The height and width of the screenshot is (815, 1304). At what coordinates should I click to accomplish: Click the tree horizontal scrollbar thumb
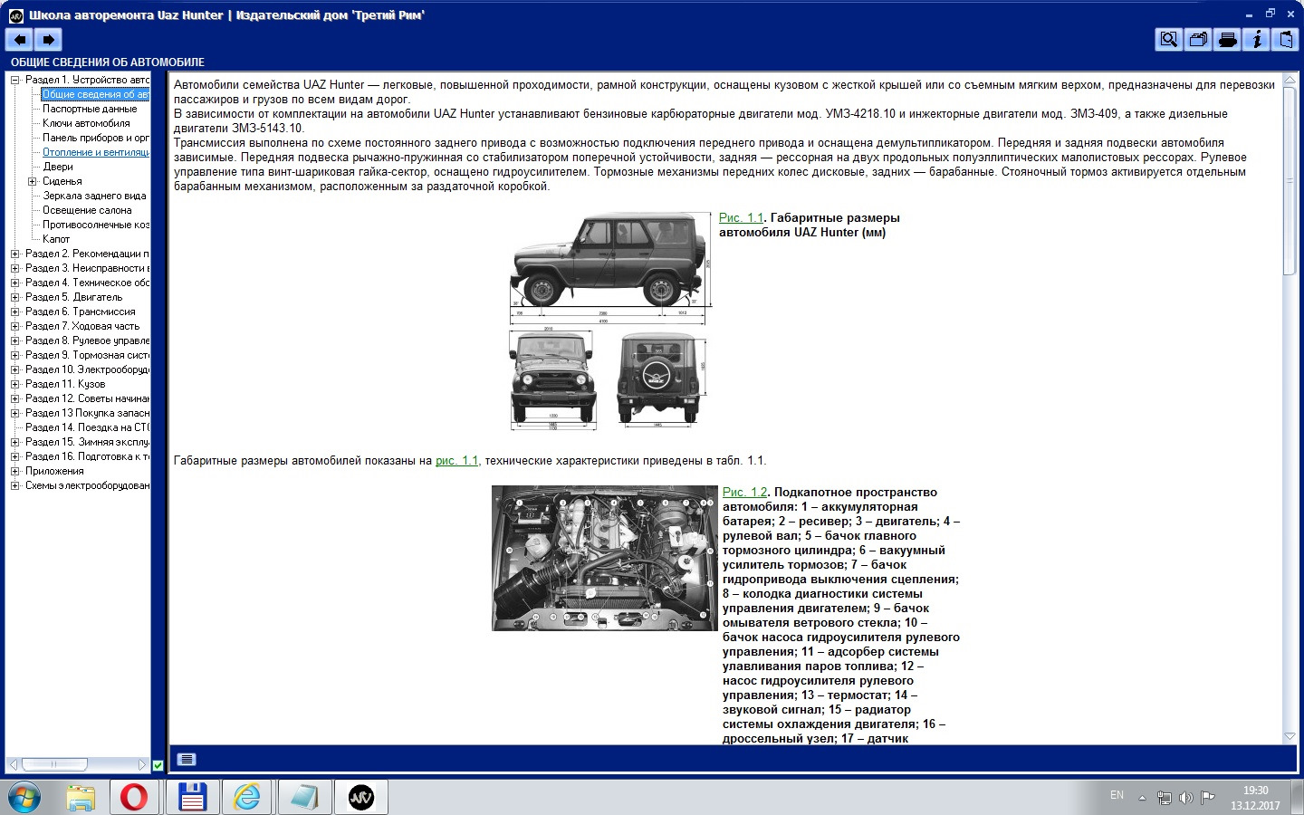[x=54, y=764]
